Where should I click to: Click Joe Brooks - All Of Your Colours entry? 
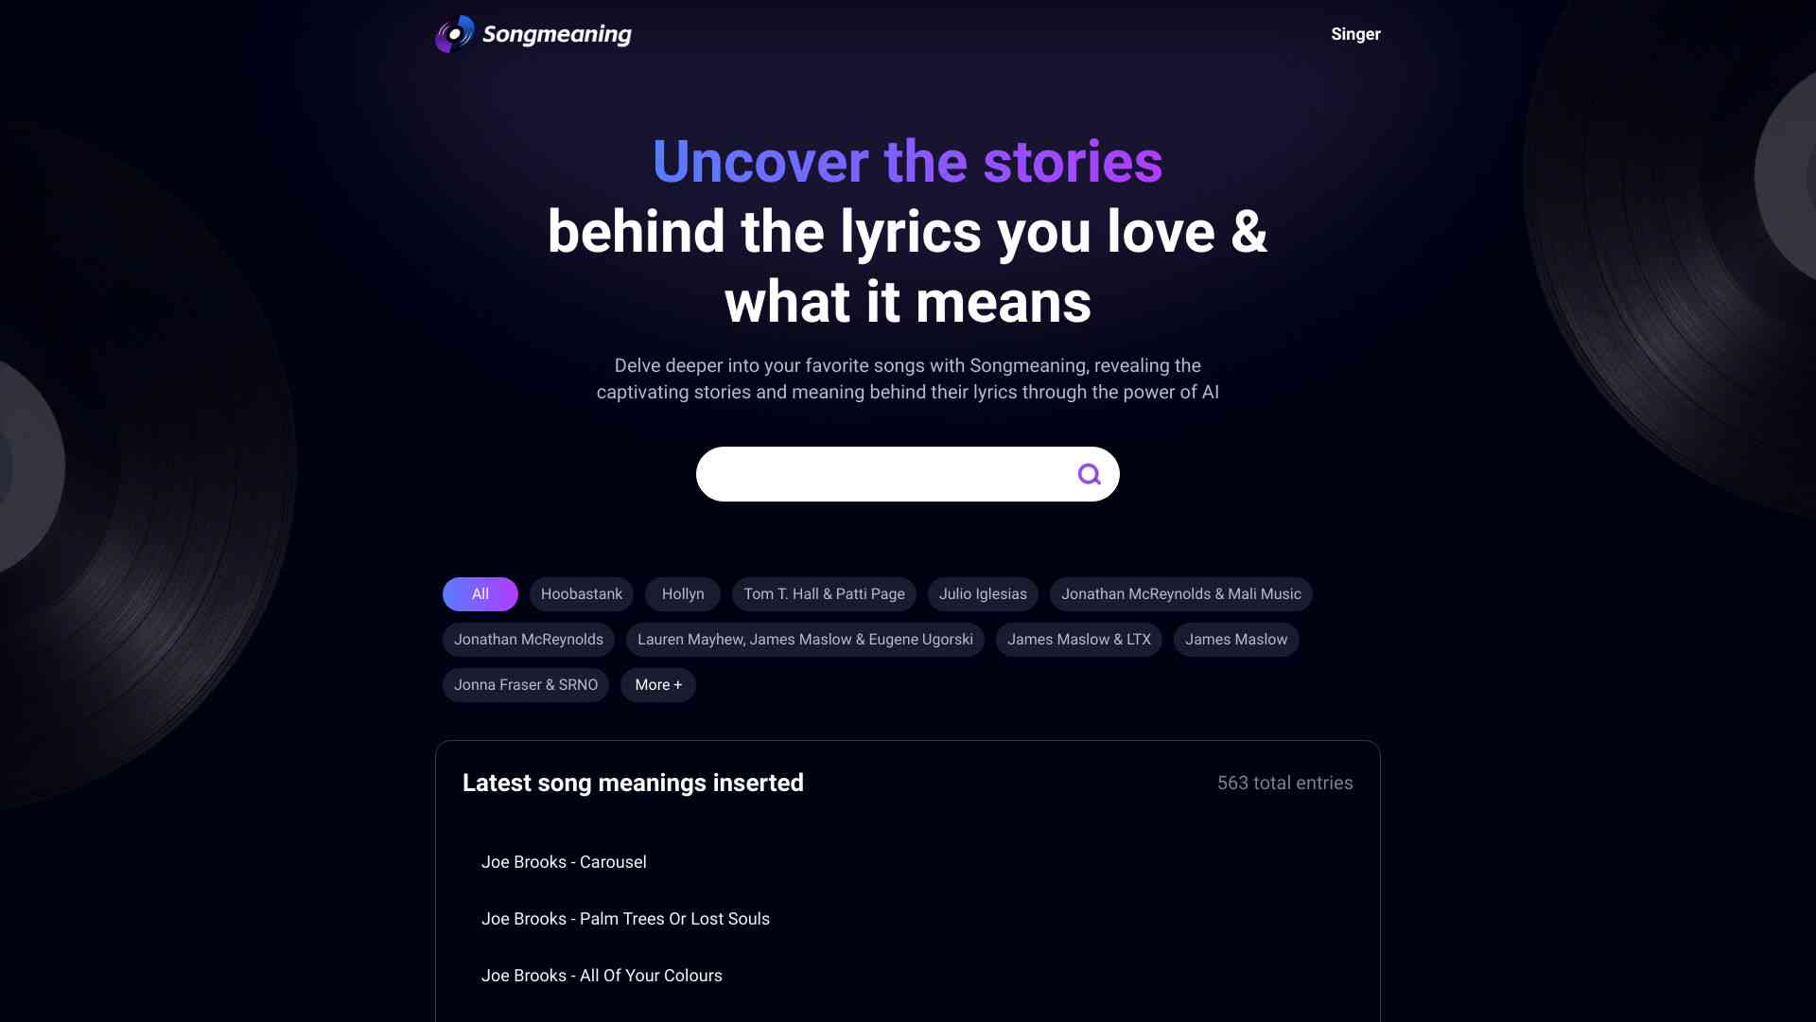click(x=602, y=975)
